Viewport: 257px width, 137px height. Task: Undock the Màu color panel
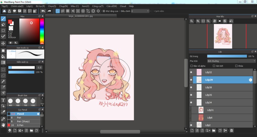(x=39, y=16)
